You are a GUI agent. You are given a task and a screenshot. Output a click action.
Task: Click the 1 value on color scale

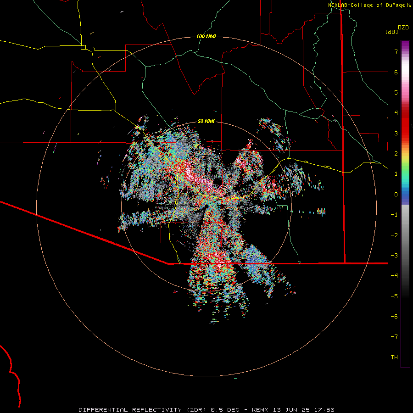tap(396, 174)
